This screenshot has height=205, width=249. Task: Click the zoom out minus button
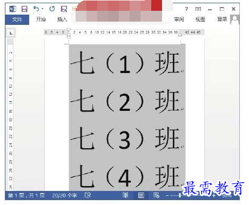coord(167,195)
